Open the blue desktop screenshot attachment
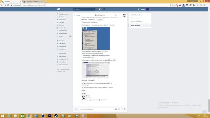Image resolution: width=210 pixels, height=118 pixels. (x=96, y=38)
